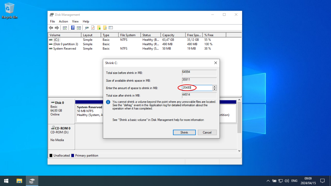Click the Show/Hide Action Pane toolbar icon
331x186 pixels.
tap(79, 27)
